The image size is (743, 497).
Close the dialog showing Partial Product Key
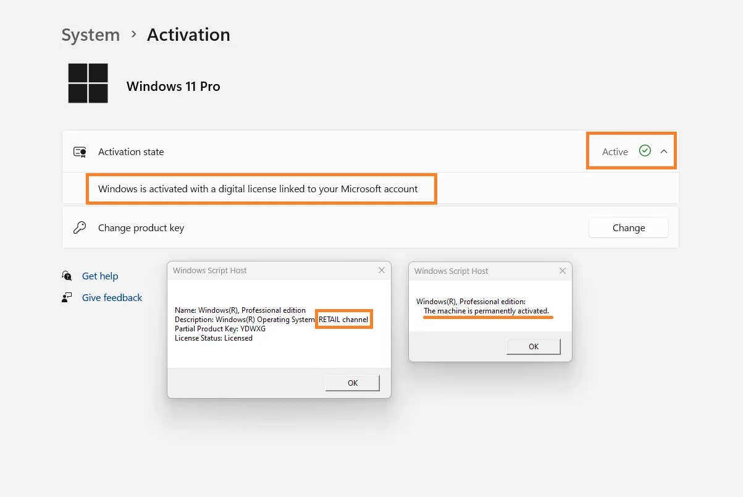[x=382, y=271]
